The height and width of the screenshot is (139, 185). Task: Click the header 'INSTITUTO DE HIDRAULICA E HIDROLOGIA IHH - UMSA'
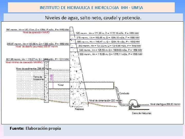click(91, 7)
